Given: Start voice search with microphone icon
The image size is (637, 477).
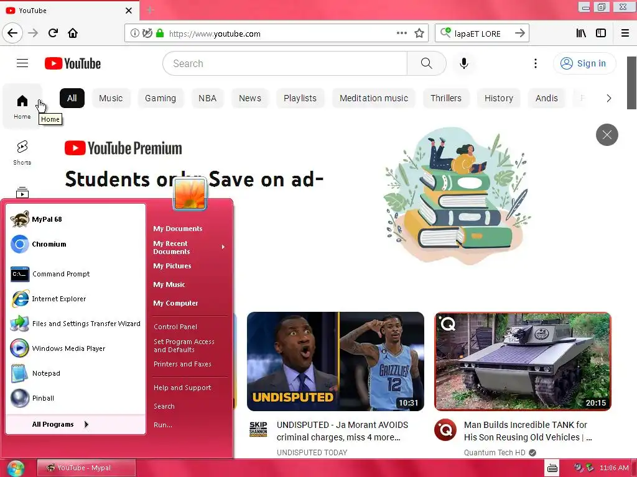Looking at the screenshot, I should (x=463, y=63).
